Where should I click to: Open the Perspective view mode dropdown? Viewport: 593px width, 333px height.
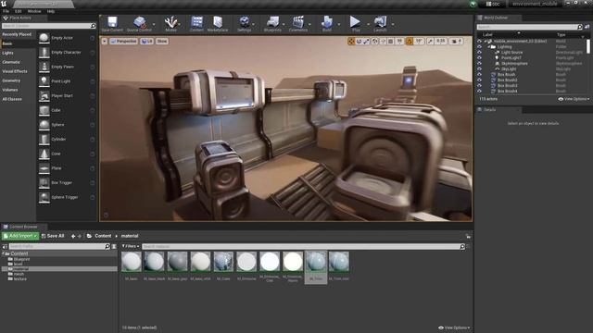tap(123, 41)
